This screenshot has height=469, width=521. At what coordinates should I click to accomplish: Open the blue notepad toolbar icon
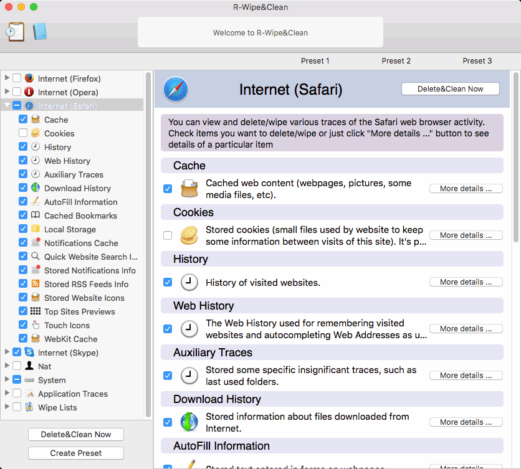click(x=40, y=32)
